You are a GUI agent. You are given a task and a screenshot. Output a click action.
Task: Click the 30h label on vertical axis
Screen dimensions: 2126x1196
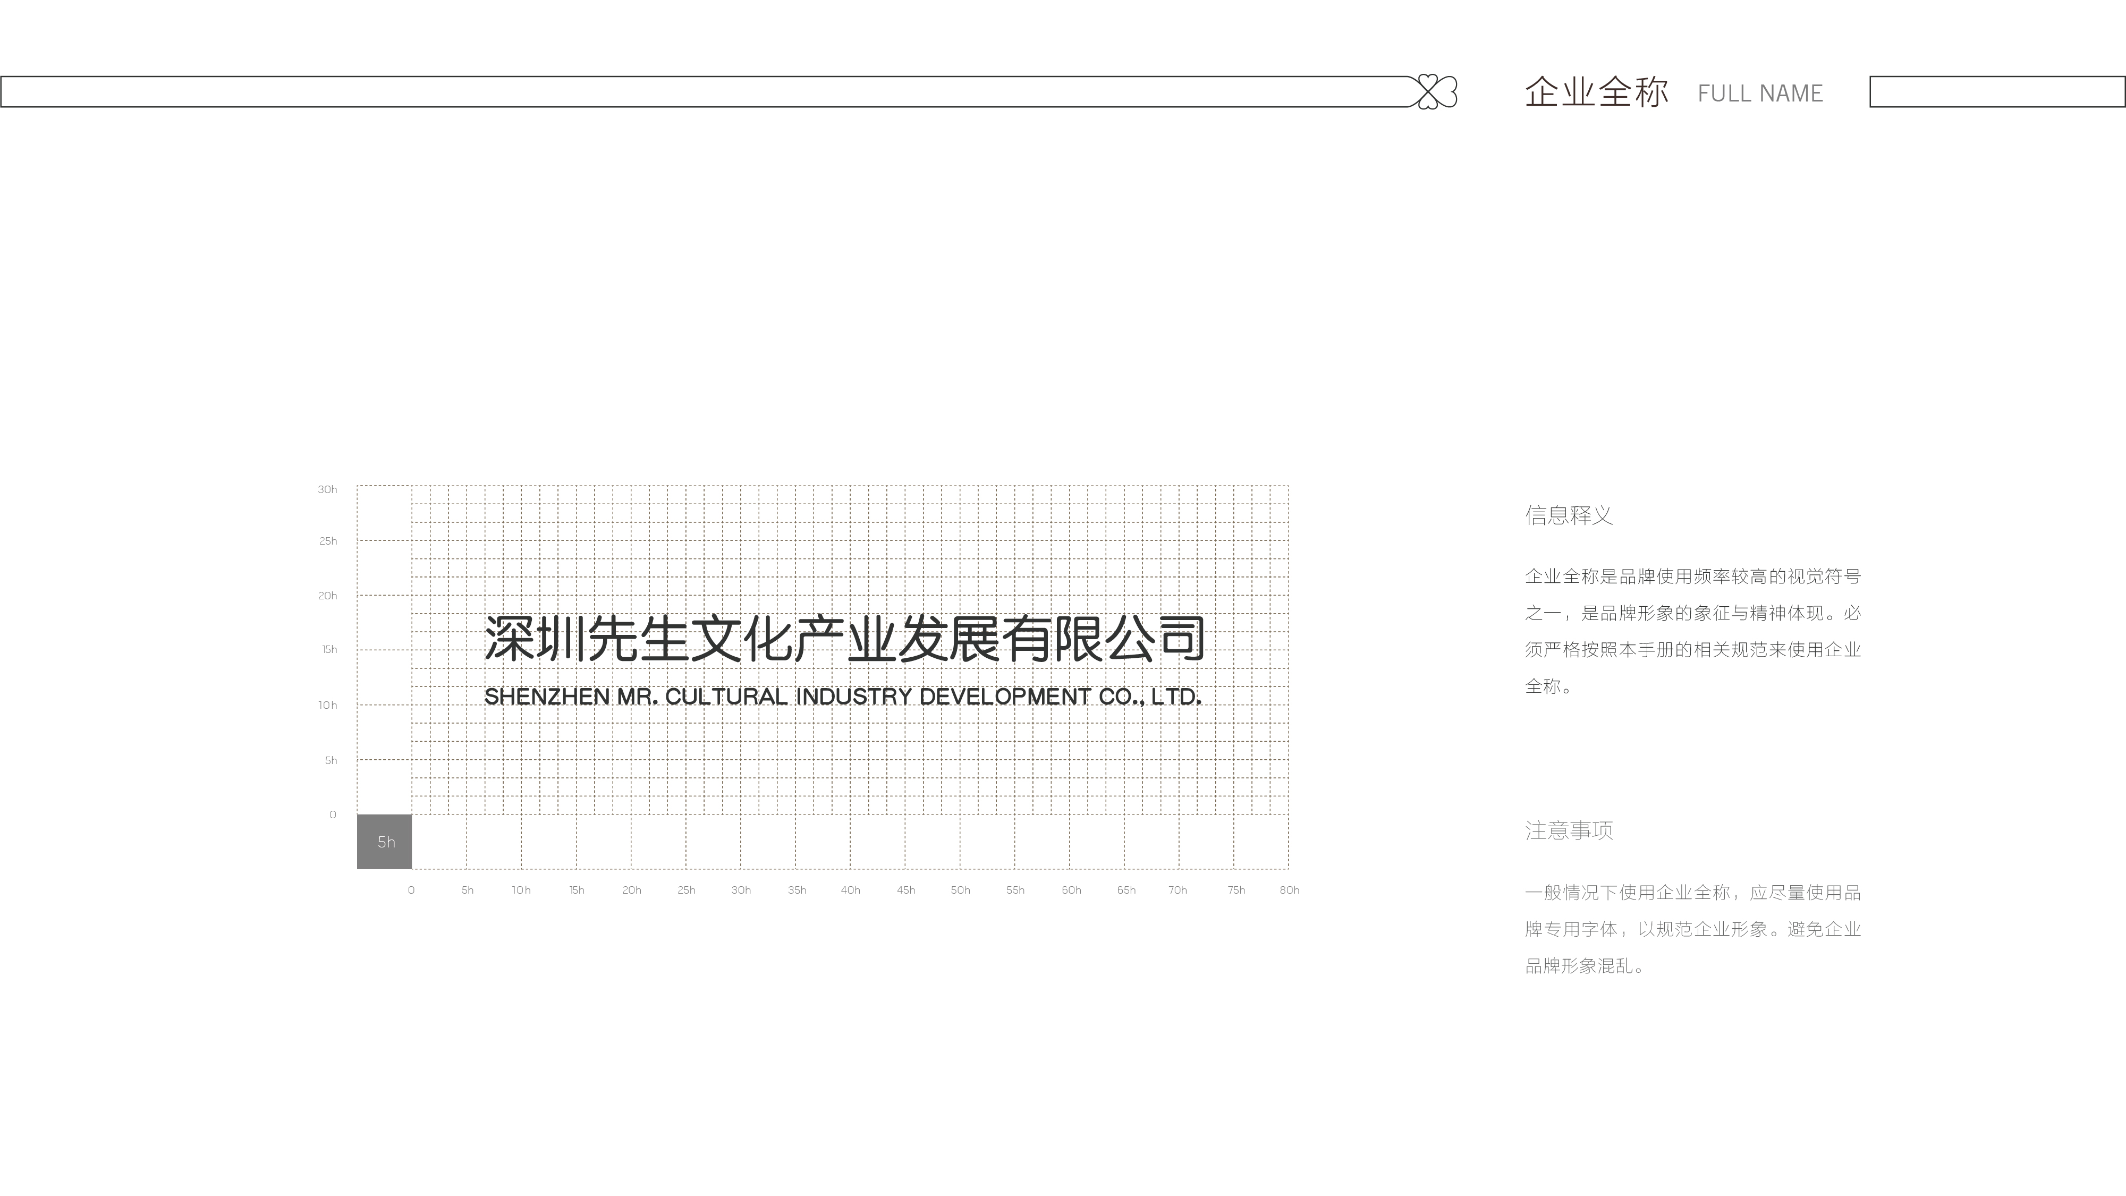(328, 489)
